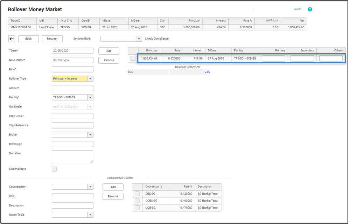Tick the Skip Holidays checkbox
The image size is (349, 224).
point(54,169)
